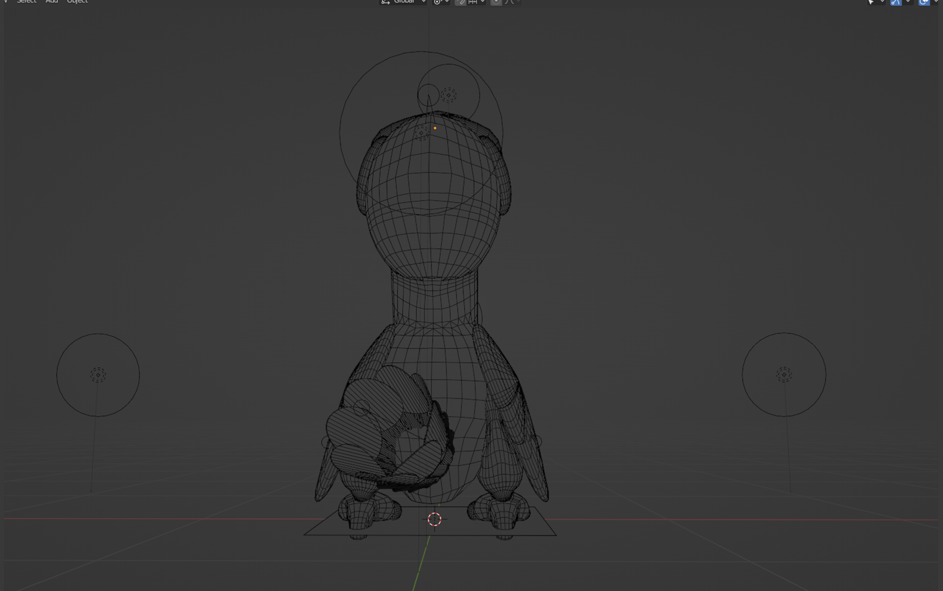Screen dimensions: 943x591
Task: Expand the gizmo options dropdown arrow
Action: (908, 2)
